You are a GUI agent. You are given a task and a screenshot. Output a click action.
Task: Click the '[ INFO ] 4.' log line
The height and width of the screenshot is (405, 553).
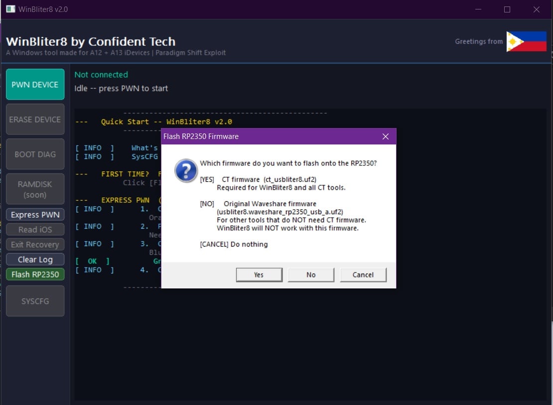tap(118, 270)
